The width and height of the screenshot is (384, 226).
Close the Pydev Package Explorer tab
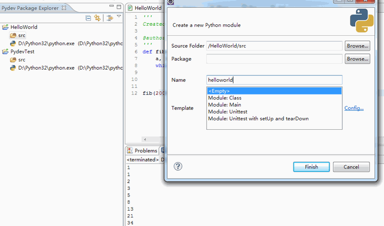point(64,8)
